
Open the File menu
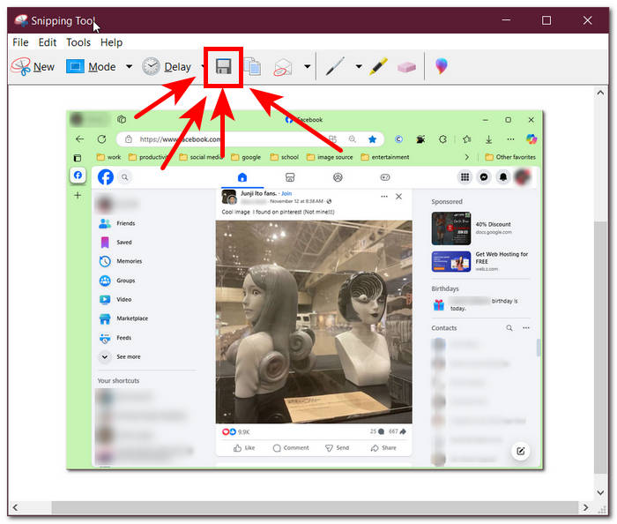[20, 42]
